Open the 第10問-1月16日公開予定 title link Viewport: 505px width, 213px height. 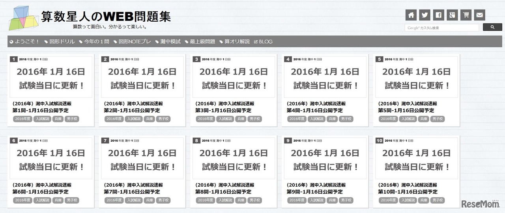[408, 192]
